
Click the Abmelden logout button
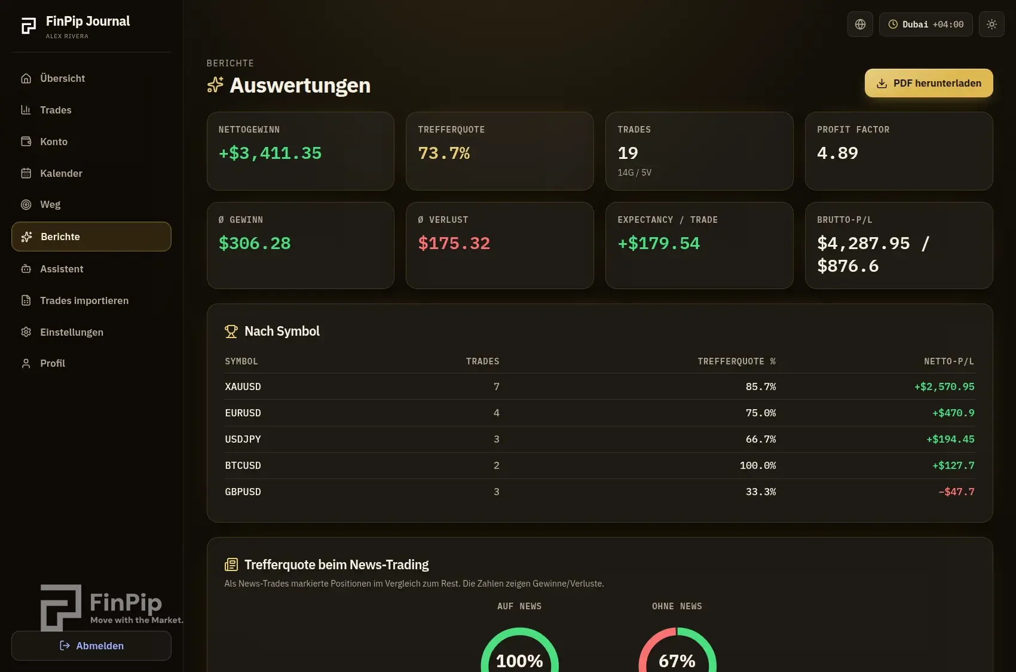(91, 646)
